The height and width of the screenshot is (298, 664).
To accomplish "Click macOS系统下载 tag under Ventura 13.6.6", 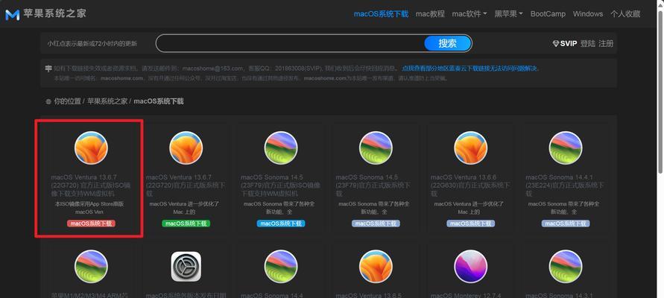I will pyautogui.click(x=470, y=223).
